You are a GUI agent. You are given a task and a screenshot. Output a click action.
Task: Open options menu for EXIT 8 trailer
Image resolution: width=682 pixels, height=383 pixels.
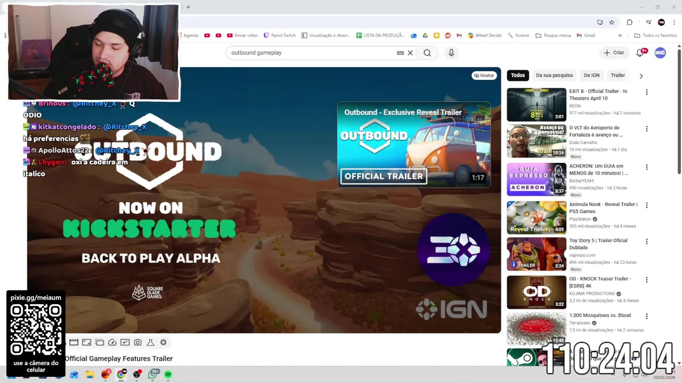click(x=647, y=92)
